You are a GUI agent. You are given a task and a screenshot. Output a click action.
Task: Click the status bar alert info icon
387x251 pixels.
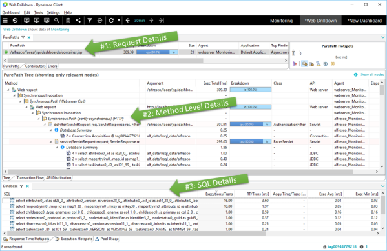361,246
